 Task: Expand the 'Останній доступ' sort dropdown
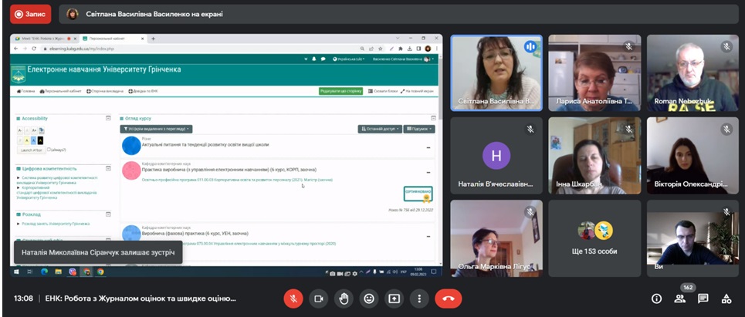tap(379, 129)
